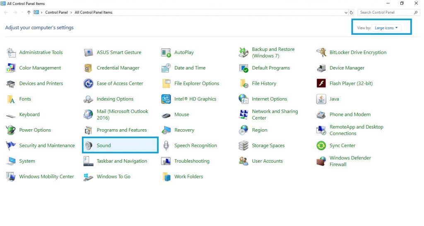
Task: Click the Intel HD Graphics icon
Action: point(166,99)
